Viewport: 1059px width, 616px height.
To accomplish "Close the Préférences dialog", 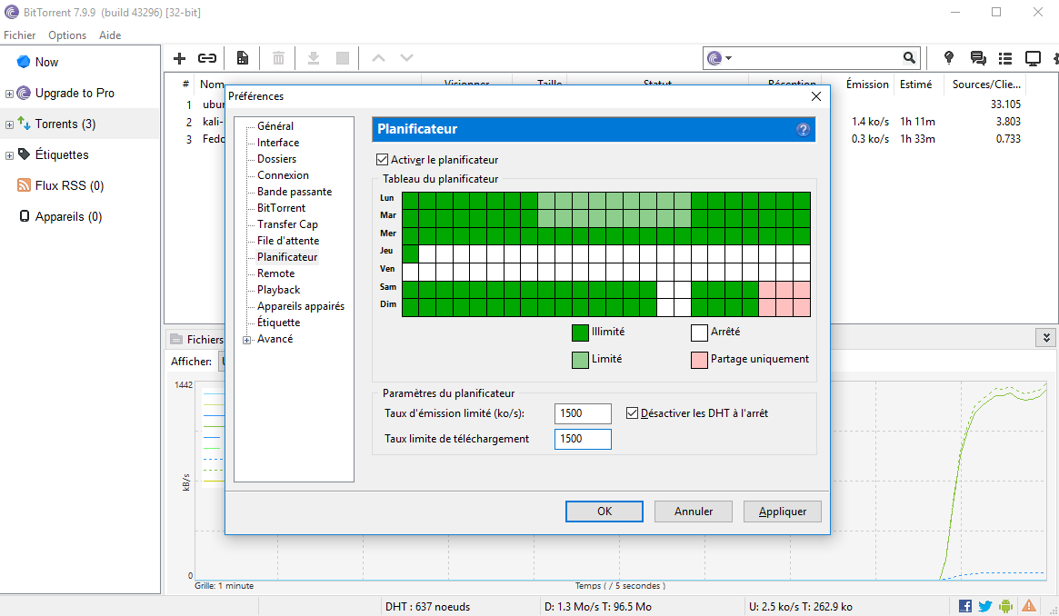I will click(816, 96).
